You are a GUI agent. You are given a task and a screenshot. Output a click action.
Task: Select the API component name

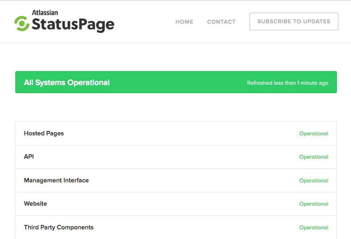29,157
